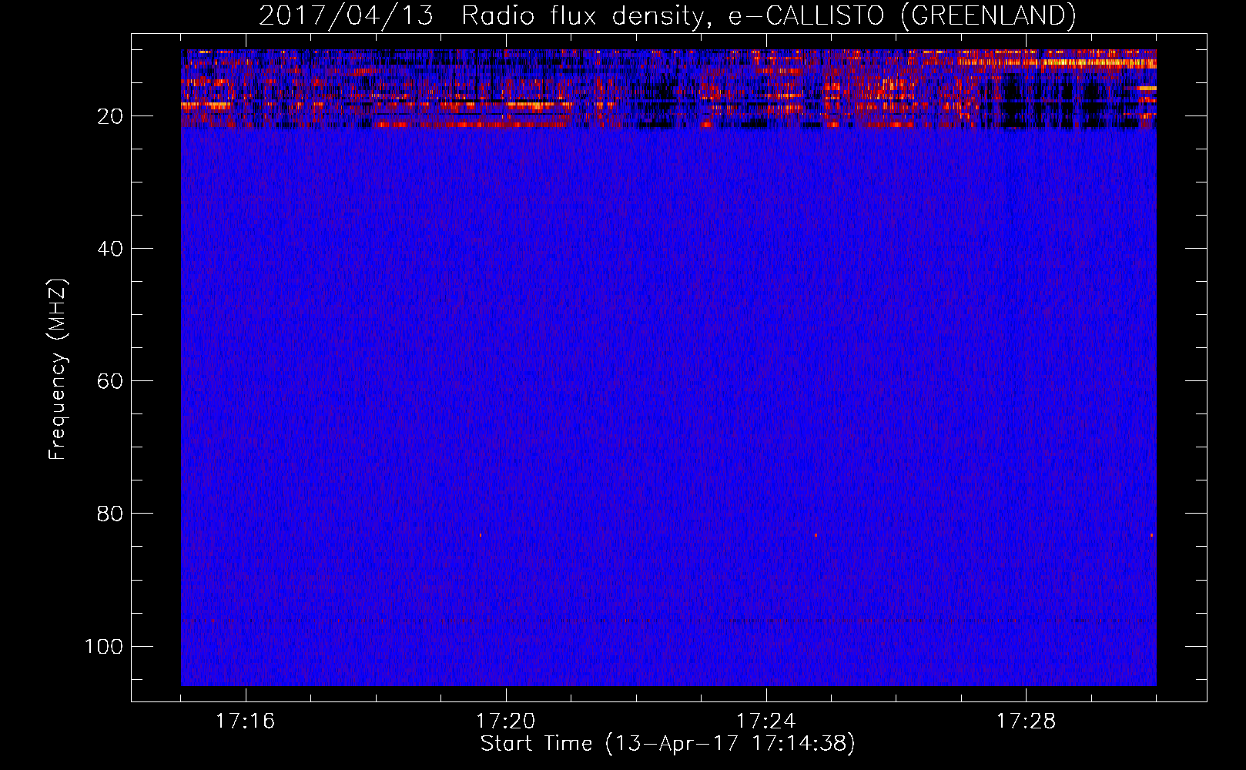1246x770 pixels.
Task: Click the plot title text 'Radio flux density, e-CALLISTO (GREENLAND)'
Action: click(x=769, y=15)
